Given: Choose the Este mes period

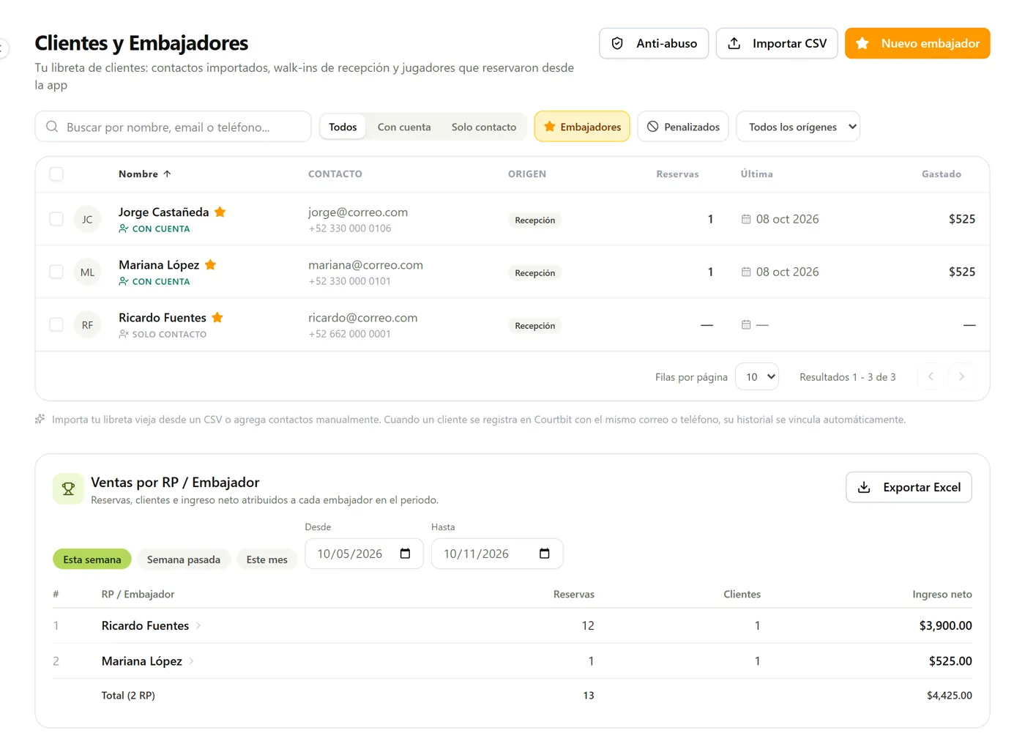Looking at the screenshot, I should pyautogui.click(x=267, y=559).
